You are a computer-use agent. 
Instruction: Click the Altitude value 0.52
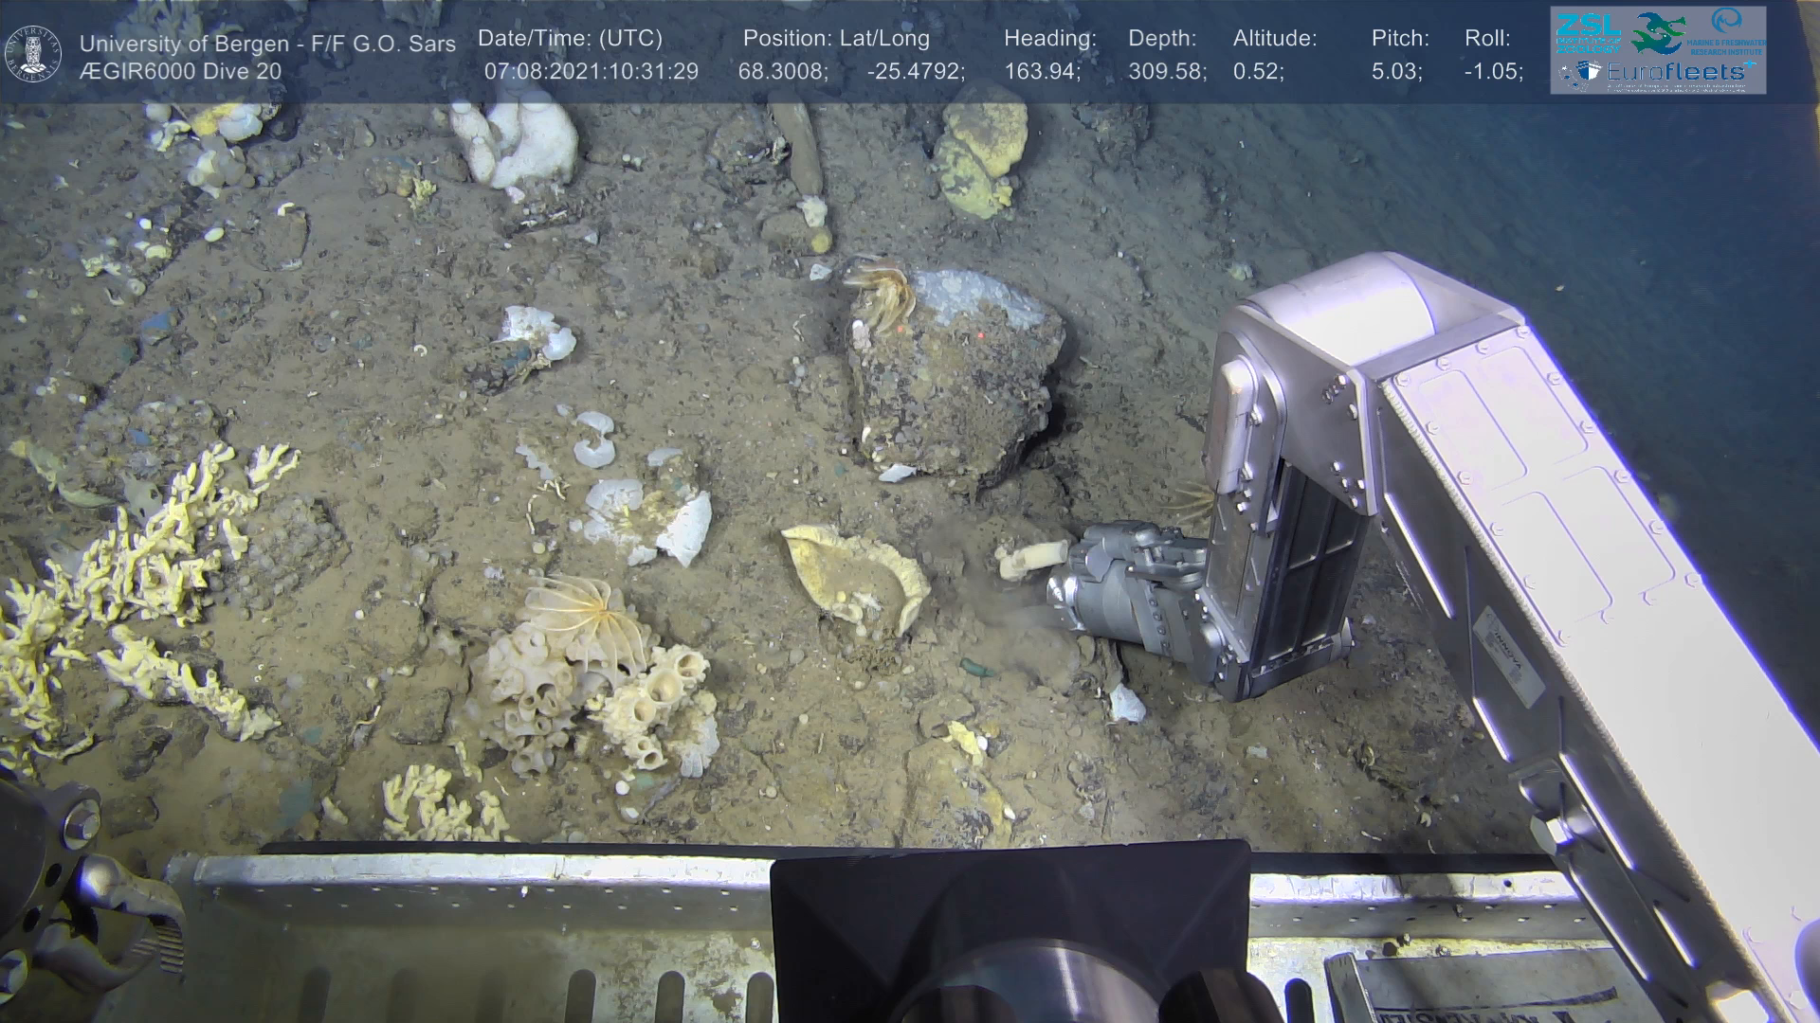(x=1259, y=72)
